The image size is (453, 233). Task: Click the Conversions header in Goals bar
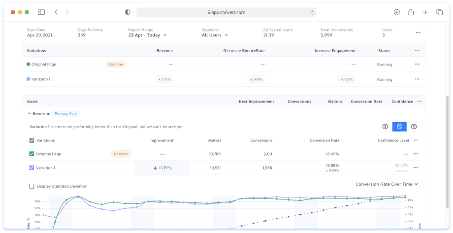pos(299,101)
